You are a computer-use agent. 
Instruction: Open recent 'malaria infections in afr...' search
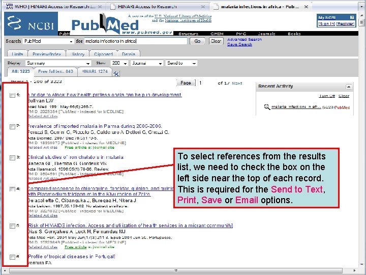point(296,107)
